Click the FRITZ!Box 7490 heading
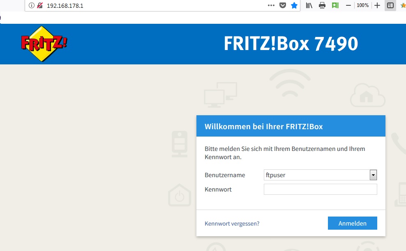This screenshot has height=251, width=406. 291,43
